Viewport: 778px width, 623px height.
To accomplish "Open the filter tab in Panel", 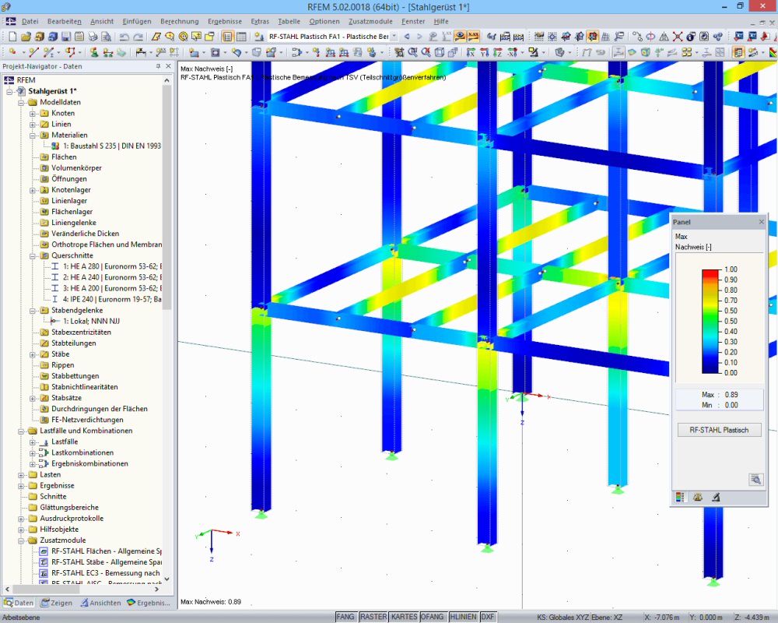I will pyautogui.click(x=716, y=498).
